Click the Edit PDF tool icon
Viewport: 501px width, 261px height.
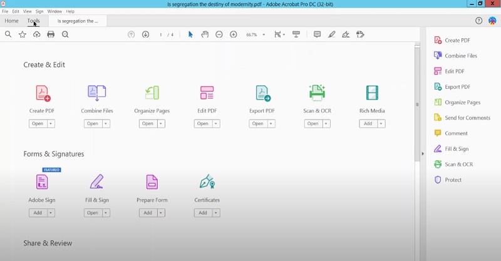[x=207, y=93]
